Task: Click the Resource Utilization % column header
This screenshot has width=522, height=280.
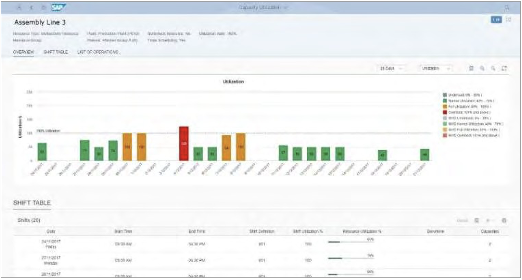Action: [362, 231]
